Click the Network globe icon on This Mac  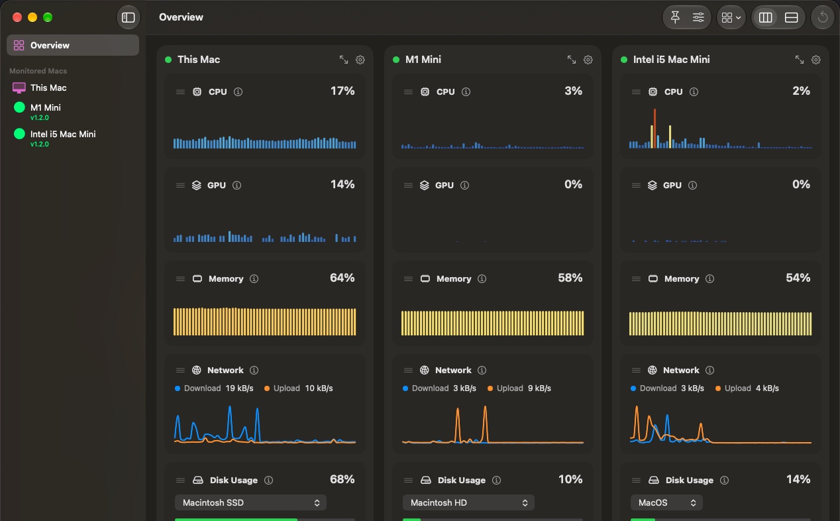(x=197, y=371)
